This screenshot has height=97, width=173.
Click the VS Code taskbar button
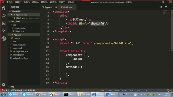(x=98, y=95)
